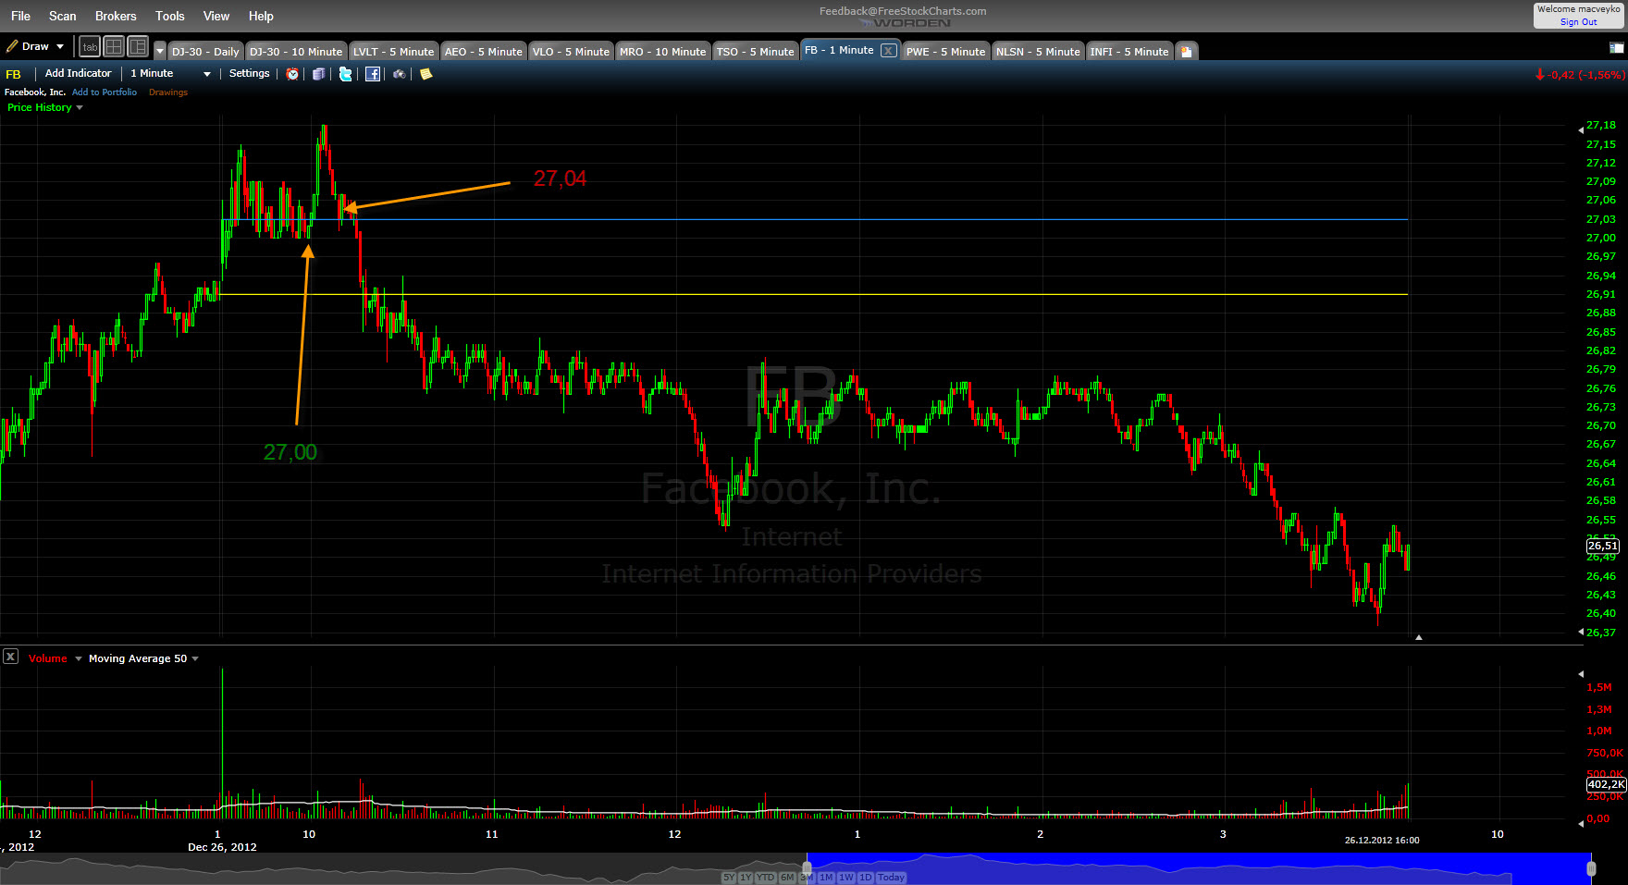The image size is (1628, 885).
Task: Open the Draw tool pencil icon
Action: tap(12, 46)
